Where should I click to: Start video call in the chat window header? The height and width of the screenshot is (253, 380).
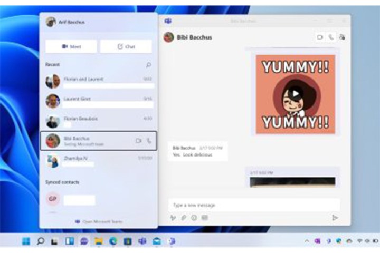click(x=320, y=37)
